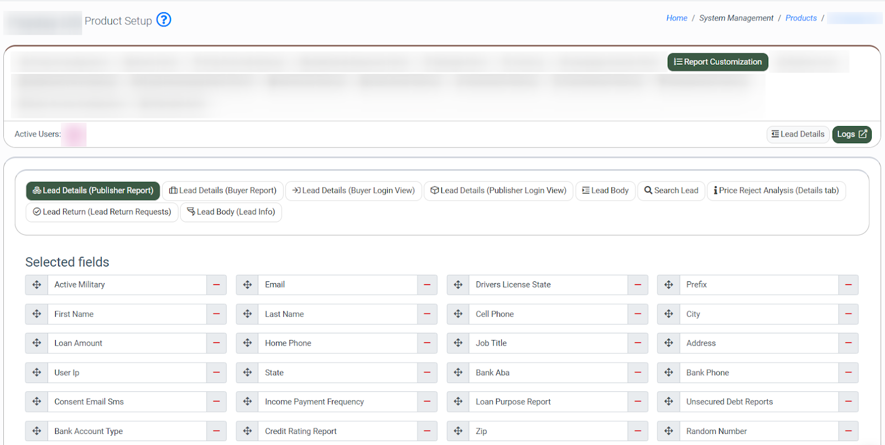Click the minus button for Home Phone

coord(427,343)
